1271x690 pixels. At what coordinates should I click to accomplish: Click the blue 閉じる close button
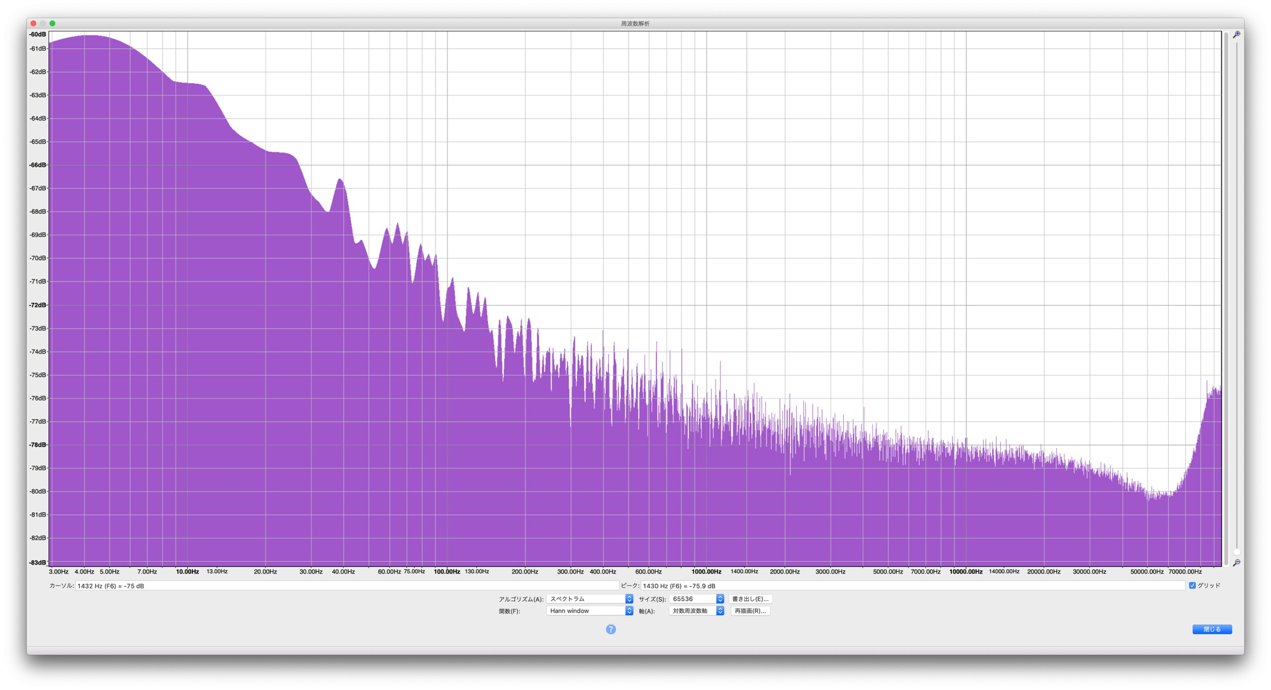coord(1212,630)
